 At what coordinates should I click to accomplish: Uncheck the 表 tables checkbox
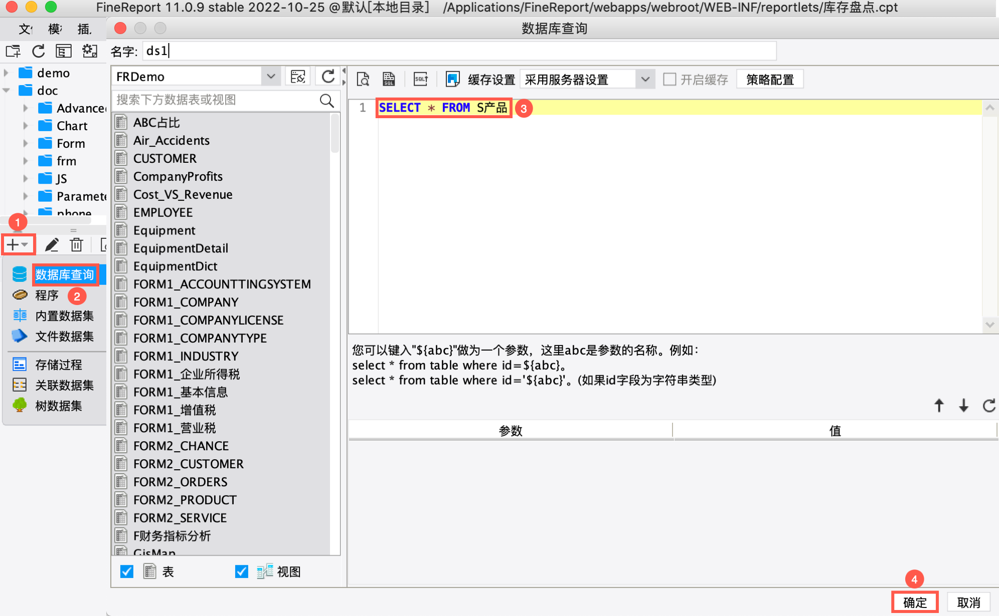click(x=127, y=571)
